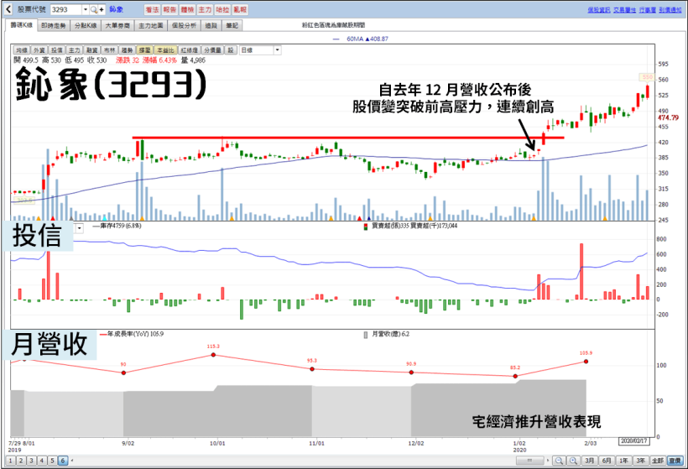Select page 1 button at bottom left
The height and width of the screenshot is (469, 688).
coord(11,461)
